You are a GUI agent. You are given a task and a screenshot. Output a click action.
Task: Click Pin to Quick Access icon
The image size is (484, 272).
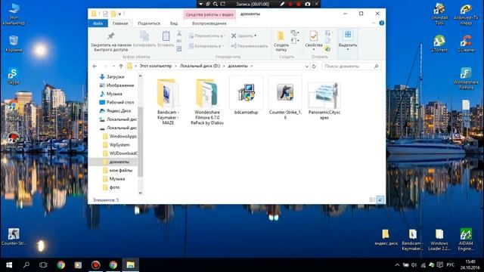[111, 36]
